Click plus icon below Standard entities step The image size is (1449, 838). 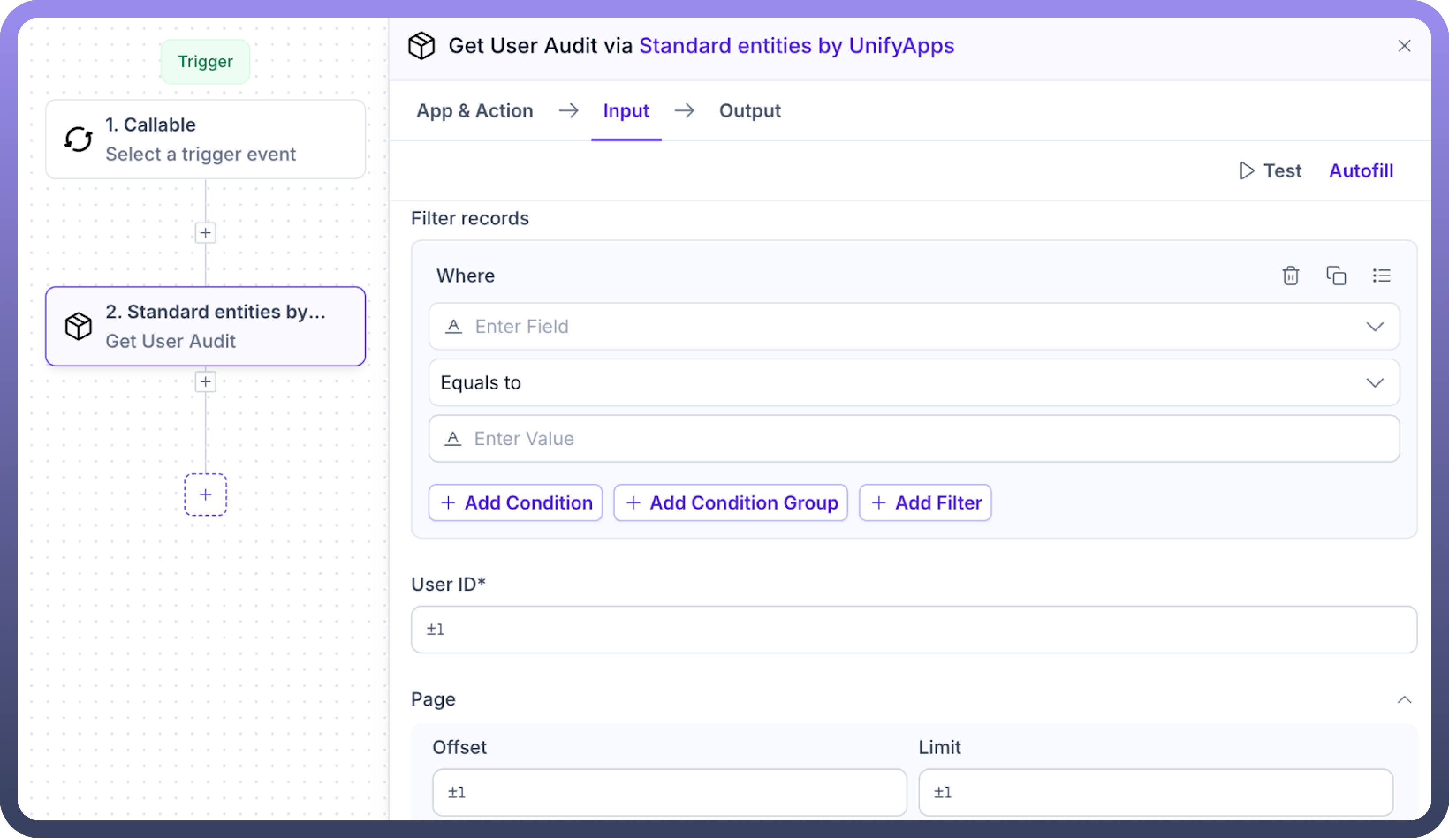[205, 381]
